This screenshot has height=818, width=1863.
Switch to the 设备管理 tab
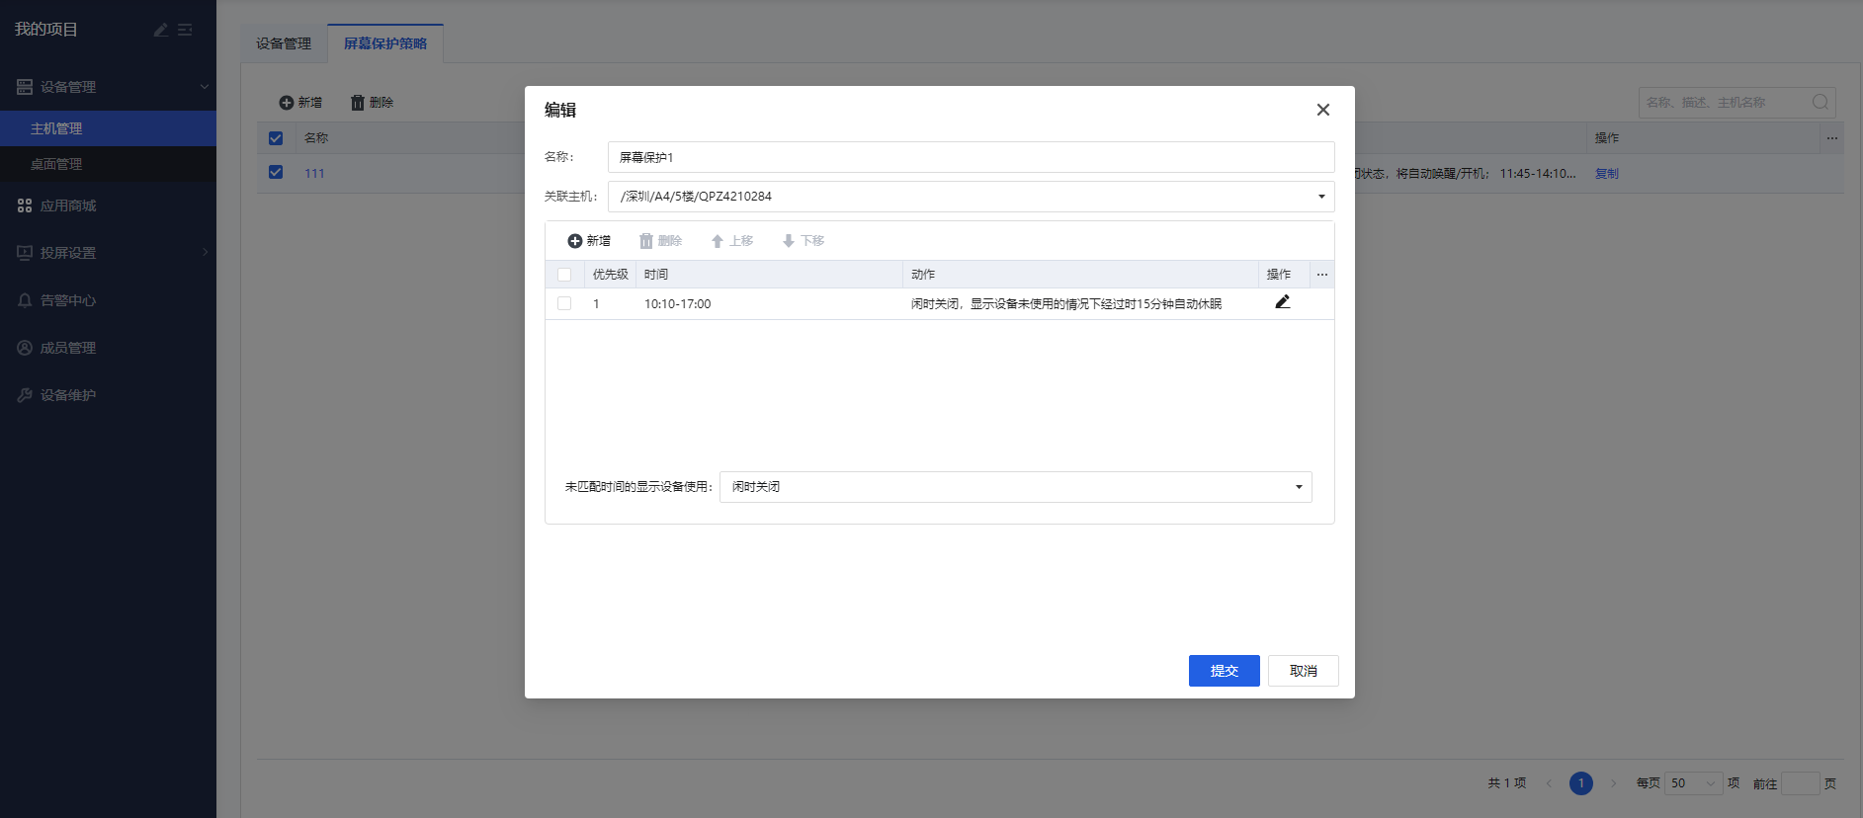click(284, 43)
